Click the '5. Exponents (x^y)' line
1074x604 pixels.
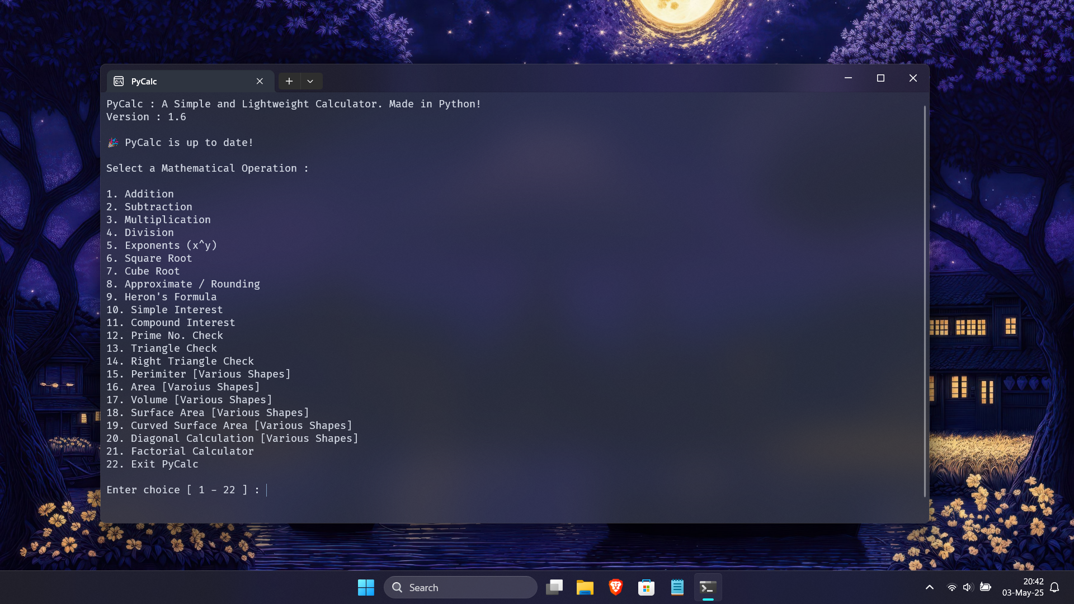[162, 246]
